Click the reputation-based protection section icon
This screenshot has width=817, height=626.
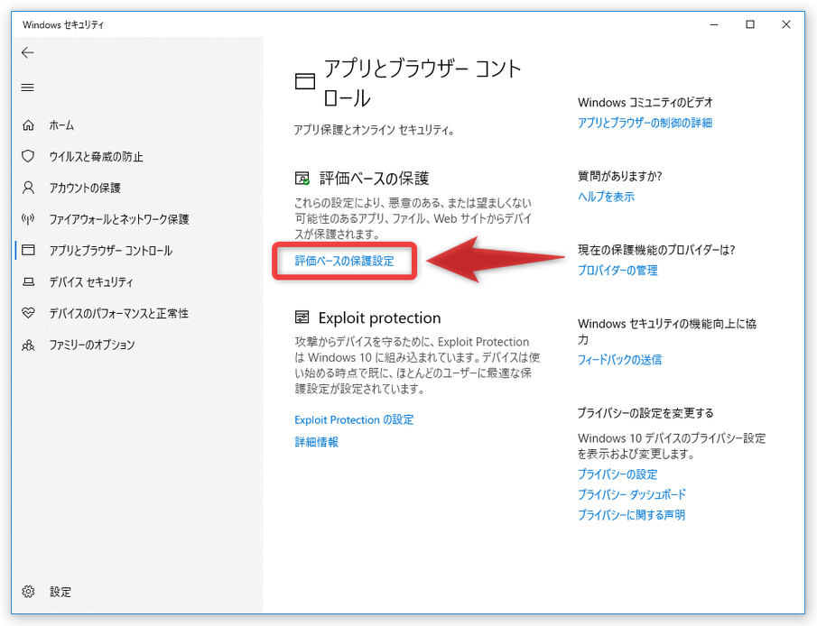pos(302,179)
